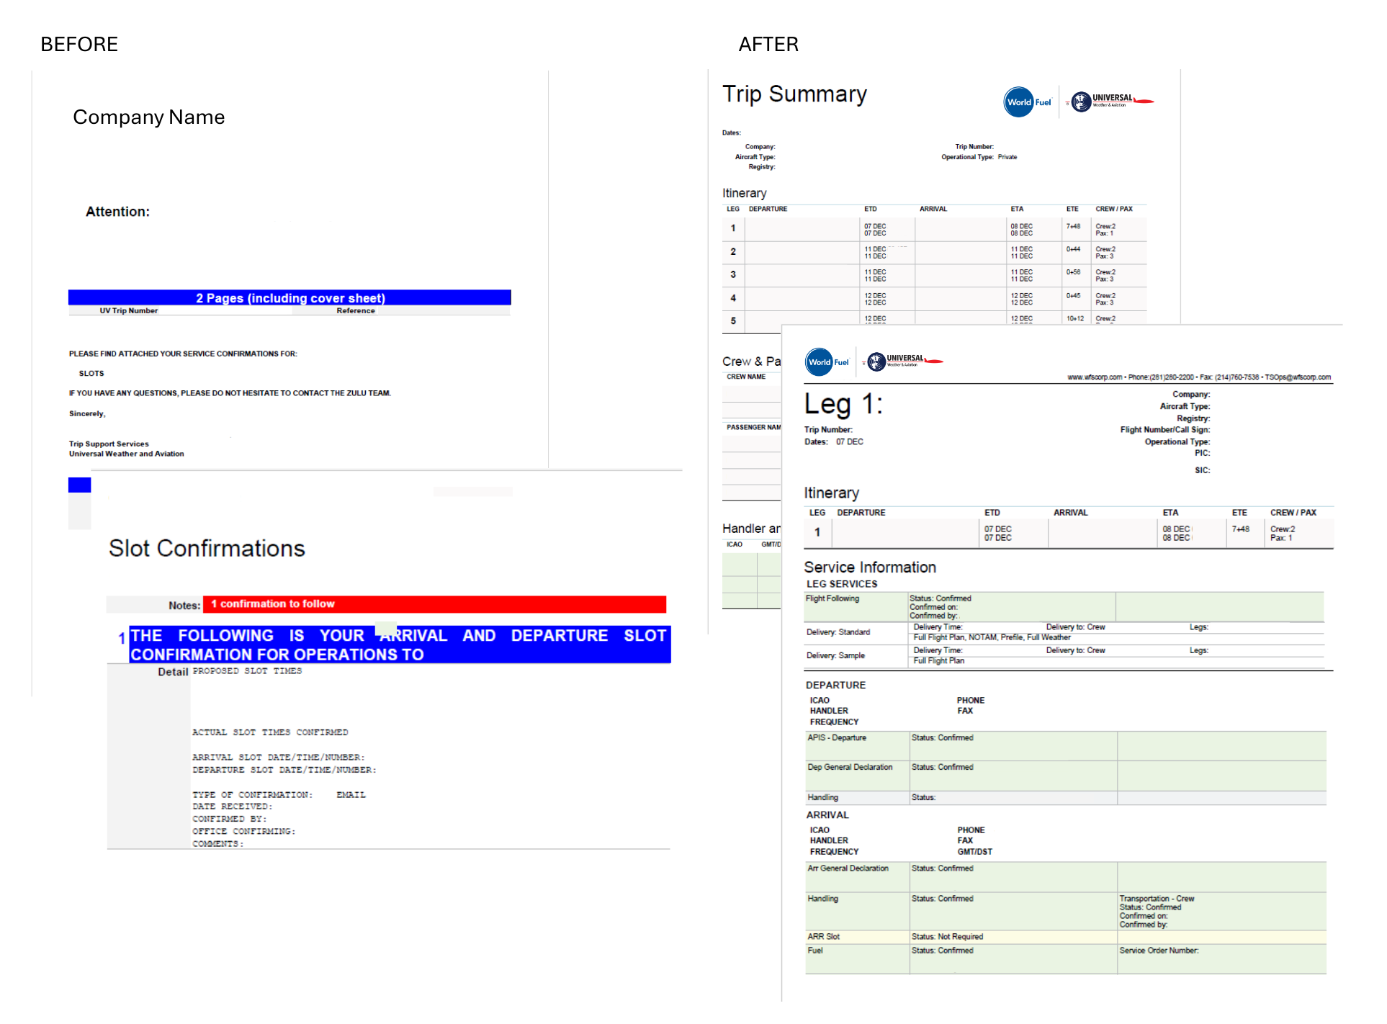1387x1024 pixels.
Task: Click the blue arrival and departure slot confirmation banner
Action: [400, 645]
